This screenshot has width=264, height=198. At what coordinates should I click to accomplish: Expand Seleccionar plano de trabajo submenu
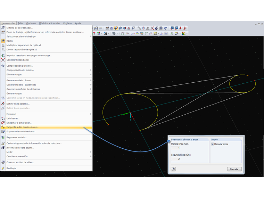[46, 36]
